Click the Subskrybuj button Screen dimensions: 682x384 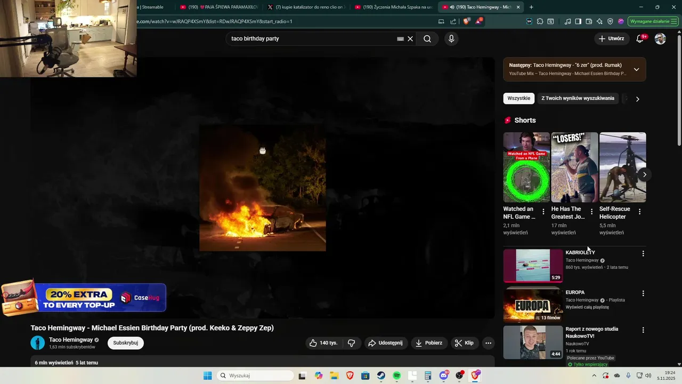pyautogui.click(x=126, y=343)
